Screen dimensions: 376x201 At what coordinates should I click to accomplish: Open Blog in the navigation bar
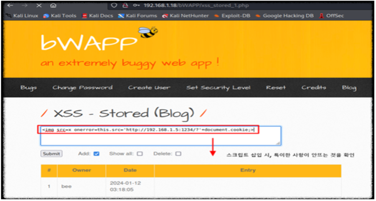(x=349, y=88)
